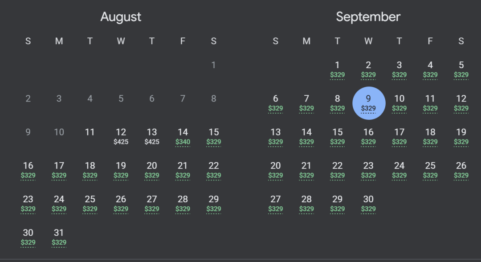Image resolution: width=481 pixels, height=262 pixels.
Task: Choose September 7 Monday date
Action: (x=306, y=103)
